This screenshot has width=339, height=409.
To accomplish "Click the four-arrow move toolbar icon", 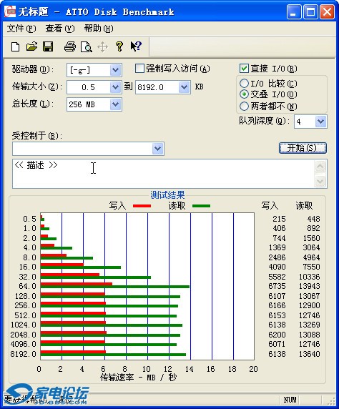I will pyautogui.click(x=102, y=47).
